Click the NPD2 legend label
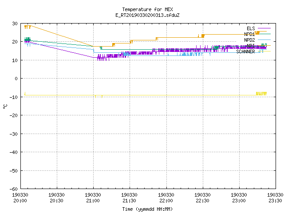The width and height of the screenshot is (284, 213). tap(249, 40)
